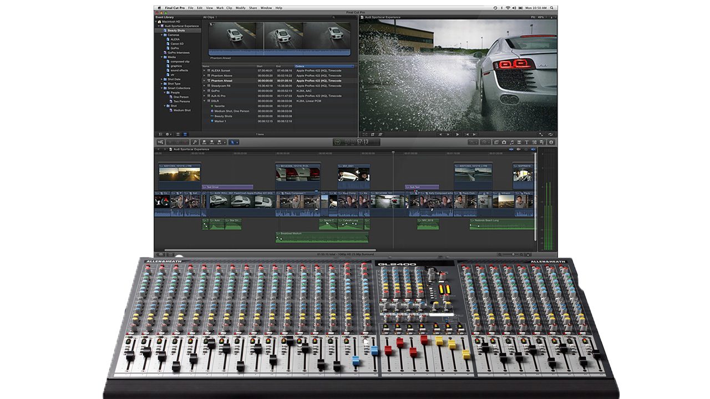Collapse the Smart Collections folder
Screen dimensions: 710x399
tap(163, 88)
